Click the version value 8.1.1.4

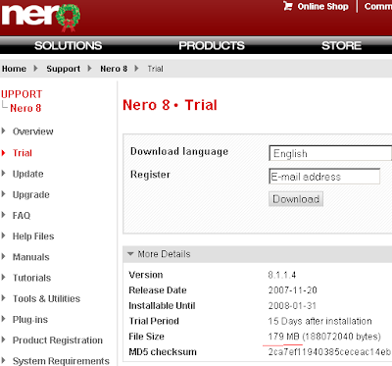(x=282, y=275)
